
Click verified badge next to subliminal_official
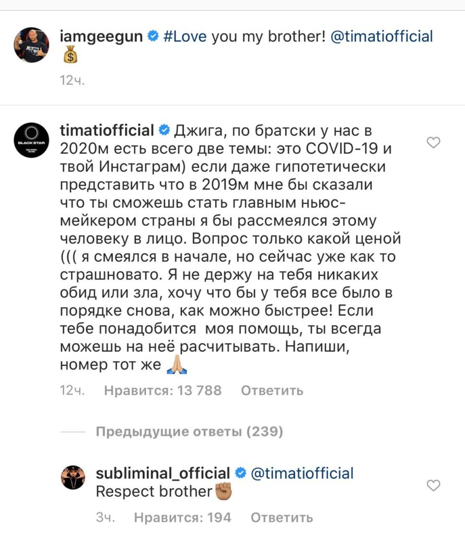tap(240, 473)
